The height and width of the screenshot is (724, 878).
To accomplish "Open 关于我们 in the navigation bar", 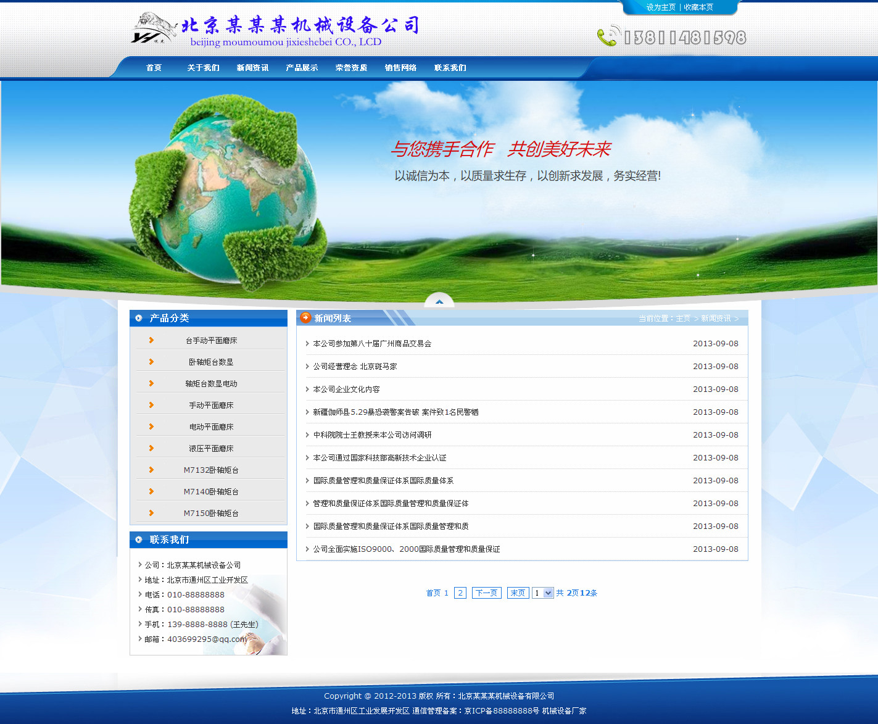I will click(203, 68).
